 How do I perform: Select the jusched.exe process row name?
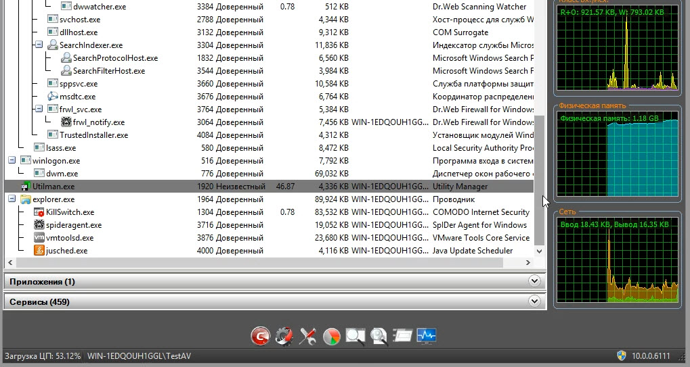pos(66,251)
